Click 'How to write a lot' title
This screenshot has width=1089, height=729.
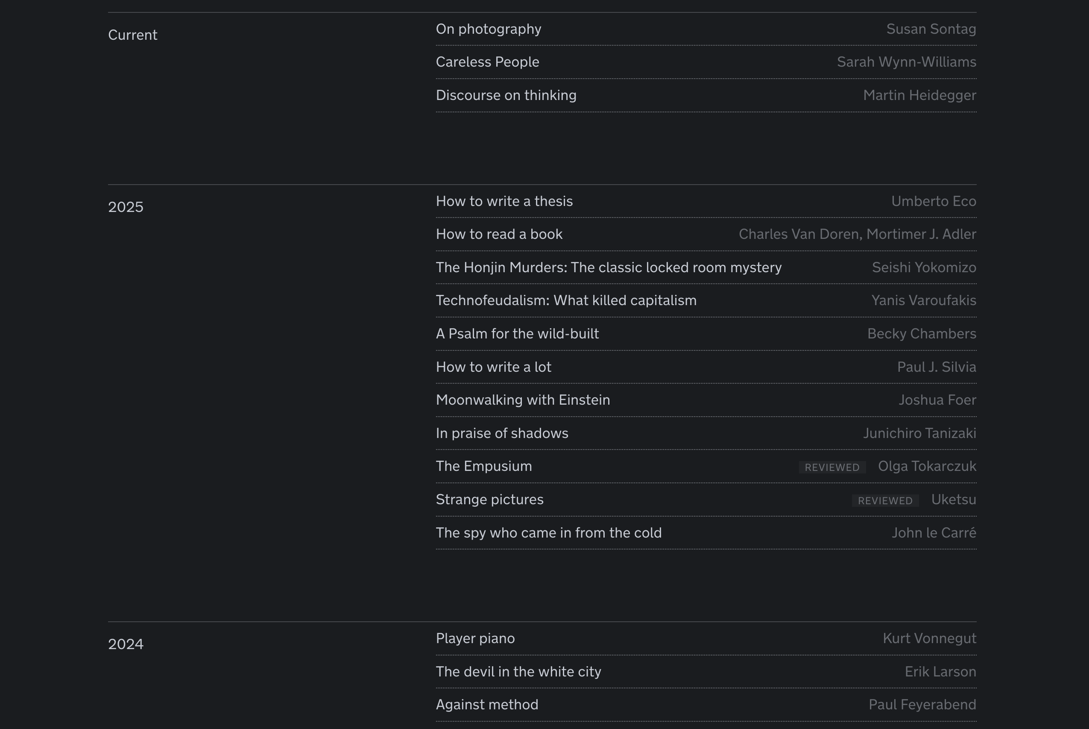click(493, 367)
